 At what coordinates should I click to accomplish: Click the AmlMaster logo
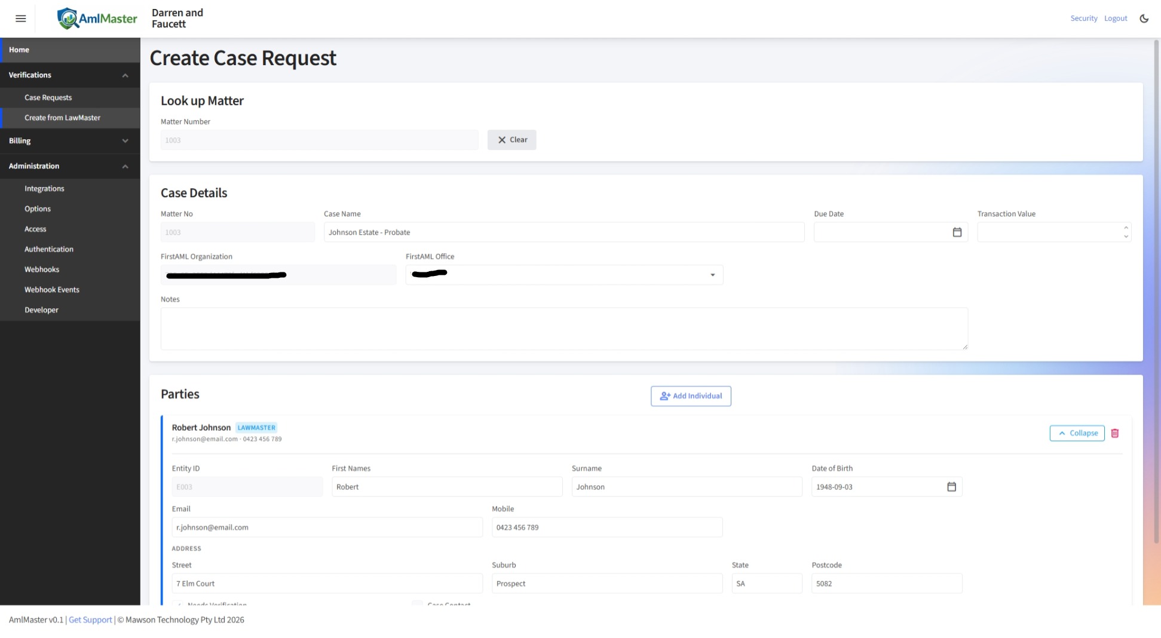point(97,19)
